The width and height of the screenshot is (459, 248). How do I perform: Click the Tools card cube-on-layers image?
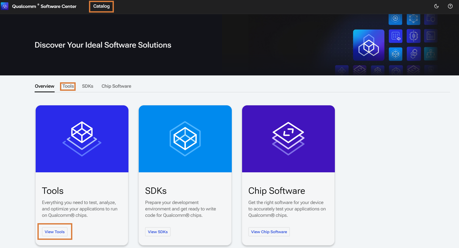(x=82, y=139)
